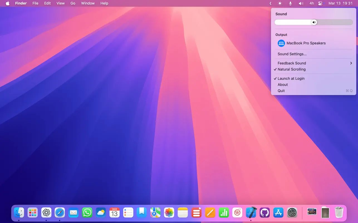Viewport: 358px width, 223px height.
Task: Open Sound Settings from the menu
Action: tap(292, 54)
